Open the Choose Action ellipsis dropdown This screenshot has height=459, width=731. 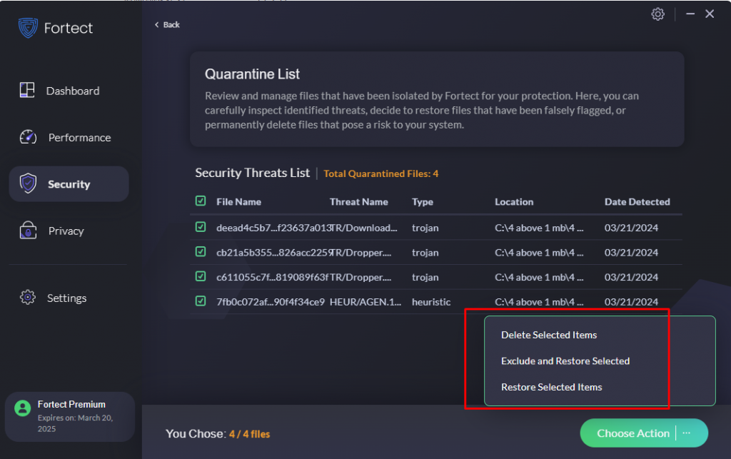pyautogui.click(x=687, y=433)
